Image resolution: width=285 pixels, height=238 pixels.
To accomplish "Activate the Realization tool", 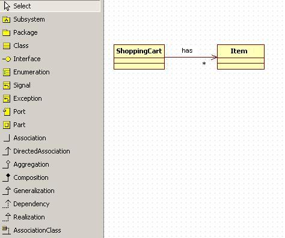I will coord(7,217).
